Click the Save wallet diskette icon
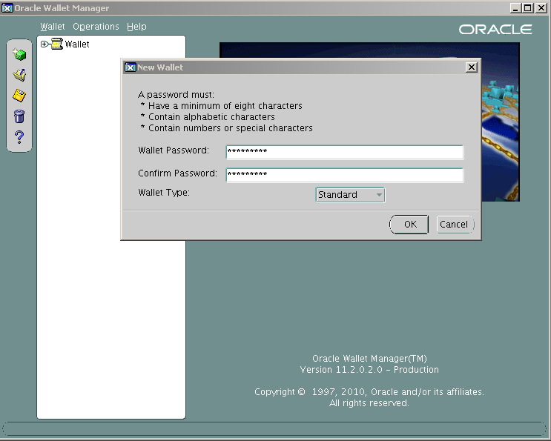 [19, 96]
